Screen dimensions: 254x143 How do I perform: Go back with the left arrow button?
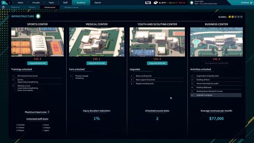click(x=4, y=2)
